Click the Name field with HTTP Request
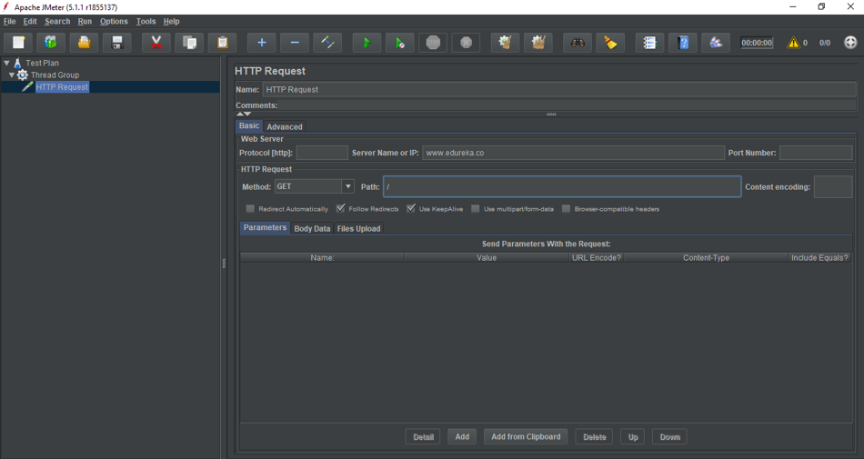This screenshot has height=459, width=864. coord(559,89)
